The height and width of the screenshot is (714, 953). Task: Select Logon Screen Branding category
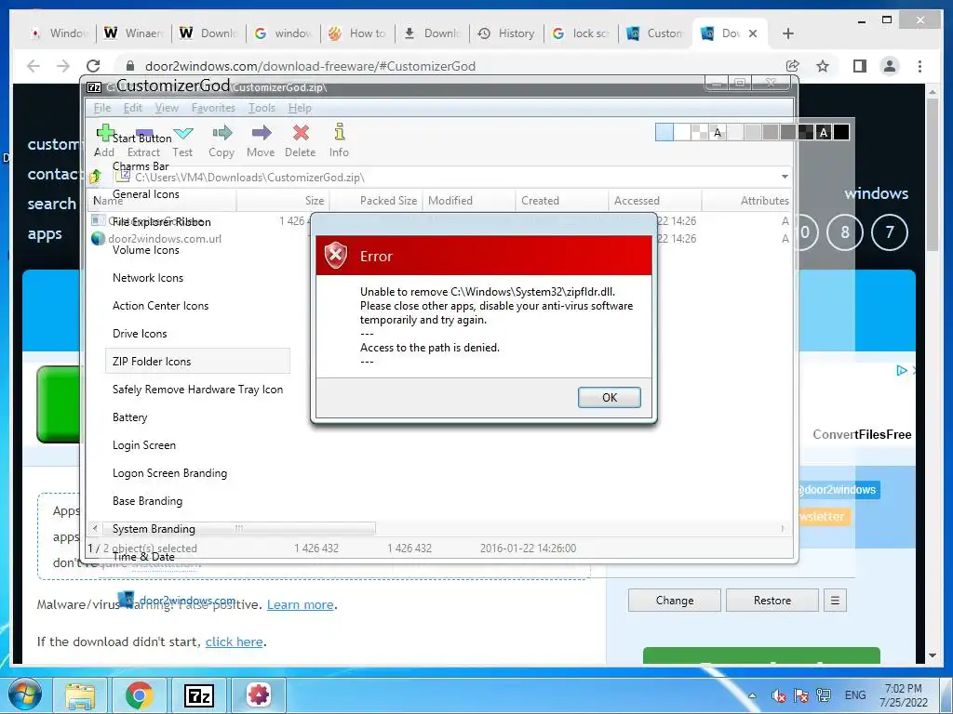[197, 473]
